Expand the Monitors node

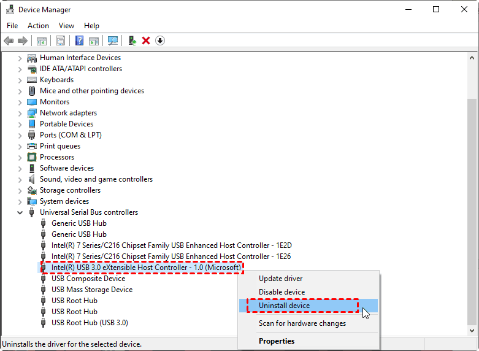(20, 102)
